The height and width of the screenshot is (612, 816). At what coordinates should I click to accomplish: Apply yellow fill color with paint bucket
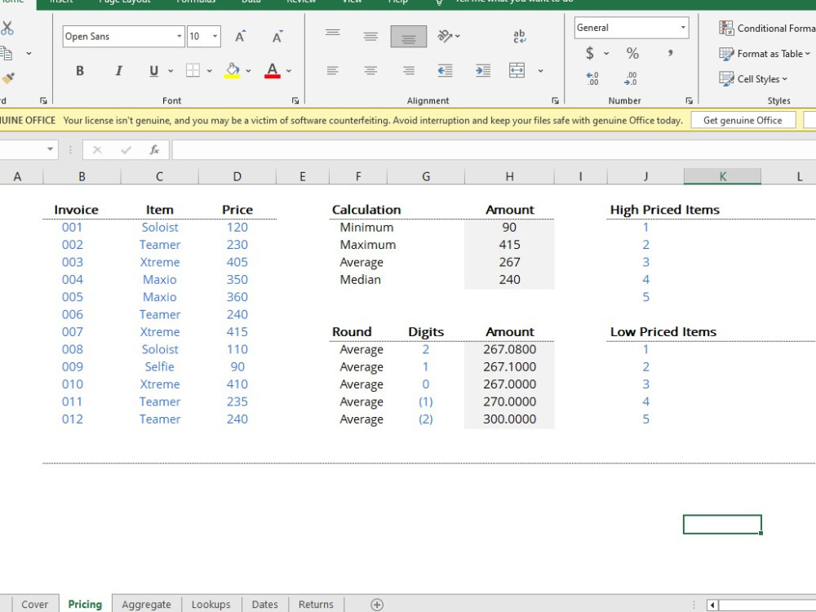(x=232, y=70)
